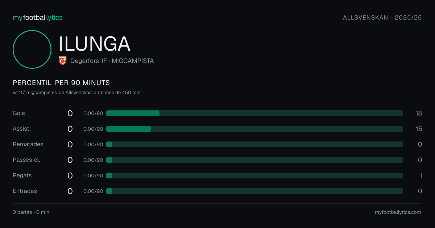Select the Rematades stat label
The image size is (435, 228).
(x=28, y=144)
